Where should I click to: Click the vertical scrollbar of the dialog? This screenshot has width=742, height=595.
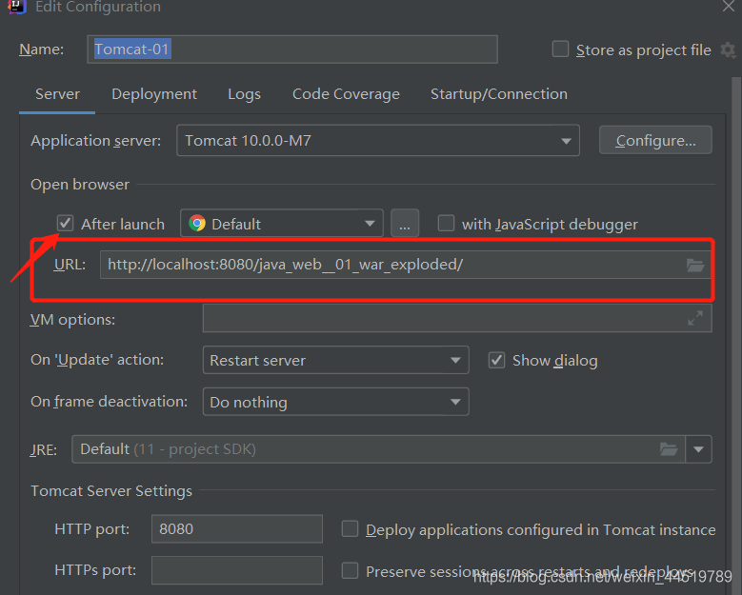coord(736,336)
